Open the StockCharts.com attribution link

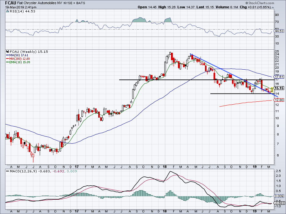(x=261, y=3)
